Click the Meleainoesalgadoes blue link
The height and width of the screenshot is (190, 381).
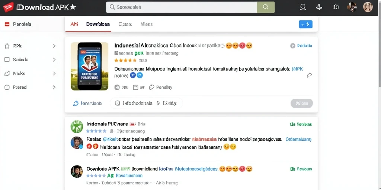tap(196, 169)
